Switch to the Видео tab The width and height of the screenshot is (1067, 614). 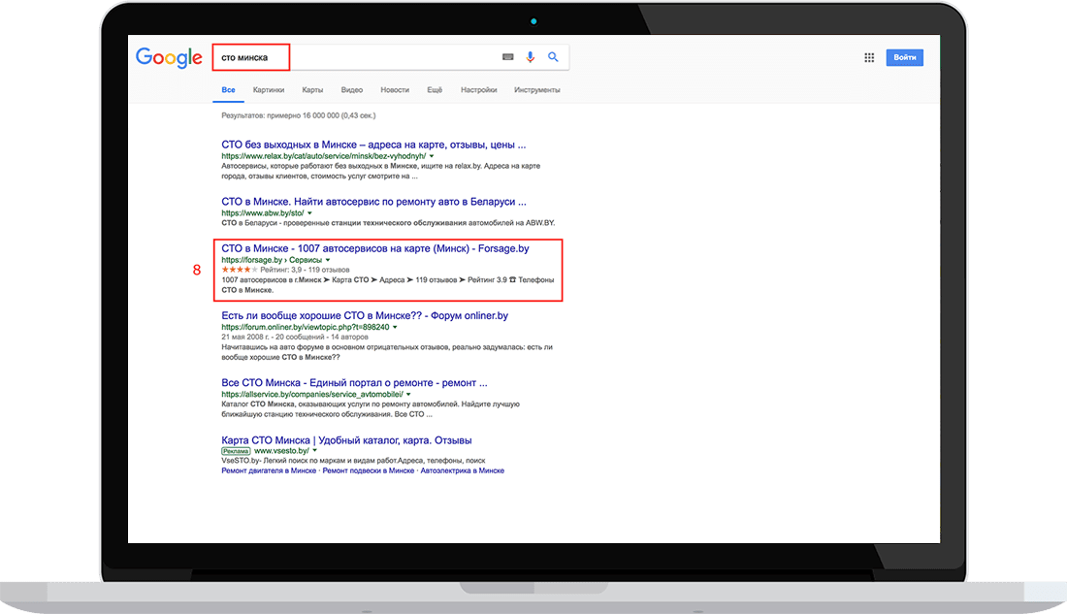point(352,90)
